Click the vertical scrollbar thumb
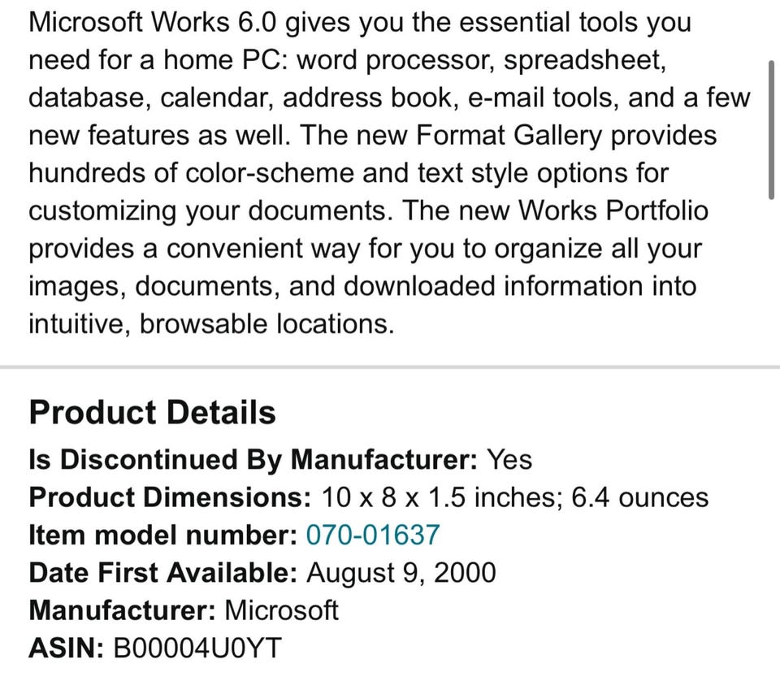 point(770,128)
